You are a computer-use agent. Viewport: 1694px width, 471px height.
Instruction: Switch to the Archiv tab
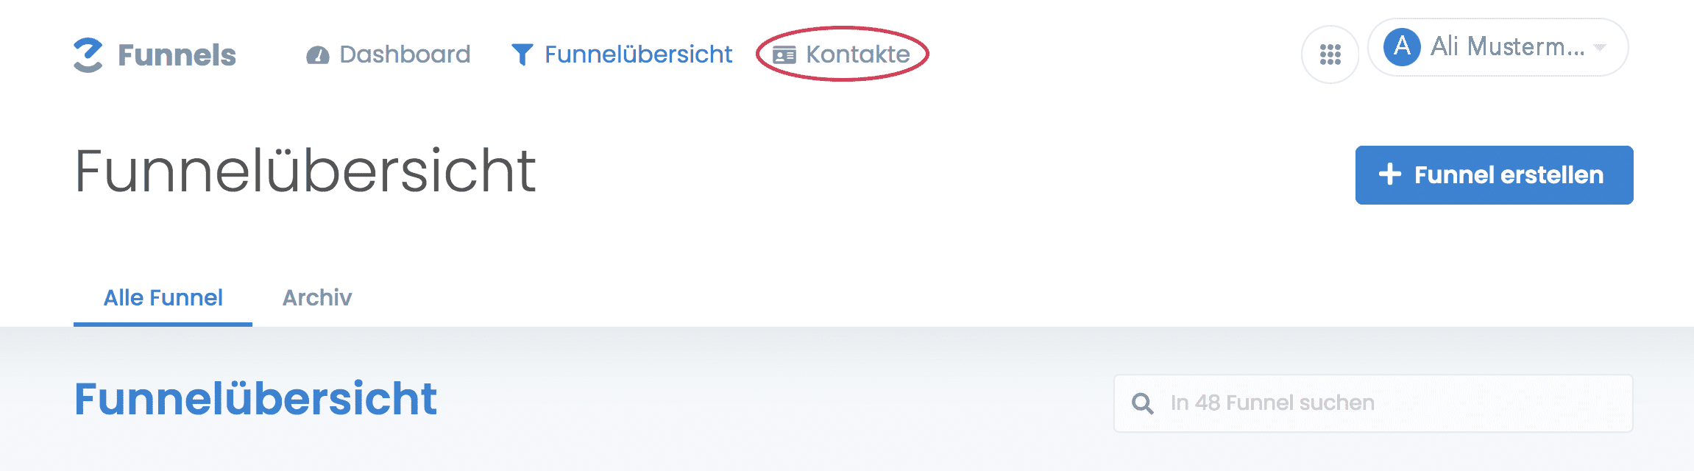click(317, 298)
